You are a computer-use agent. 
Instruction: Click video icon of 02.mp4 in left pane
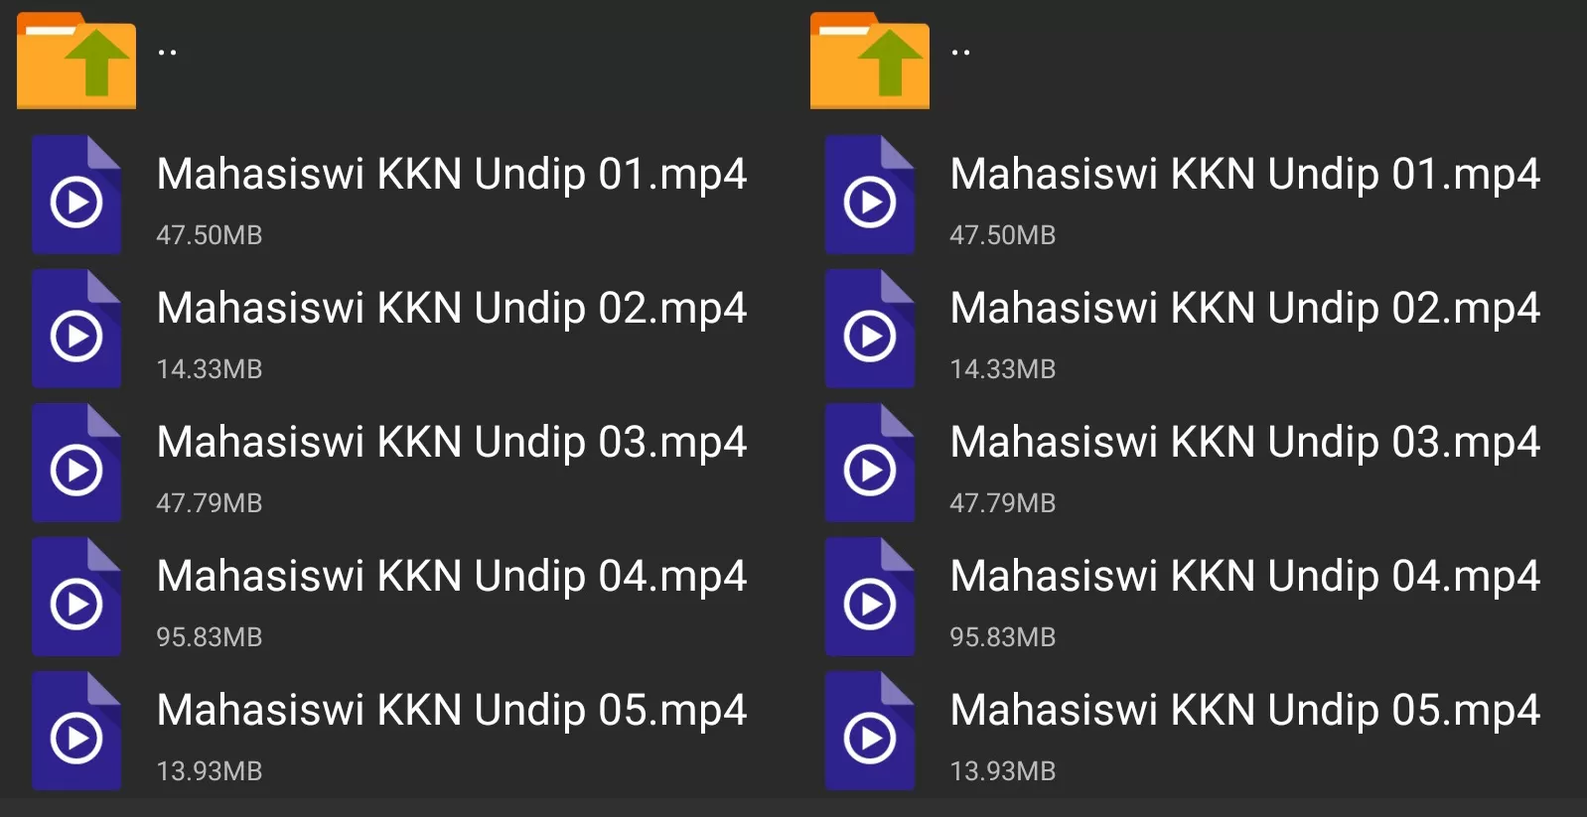pyautogui.click(x=76, y=329)
